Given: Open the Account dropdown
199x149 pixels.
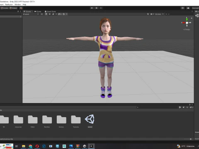Looking at the screenshot, I should coord(195,8).
